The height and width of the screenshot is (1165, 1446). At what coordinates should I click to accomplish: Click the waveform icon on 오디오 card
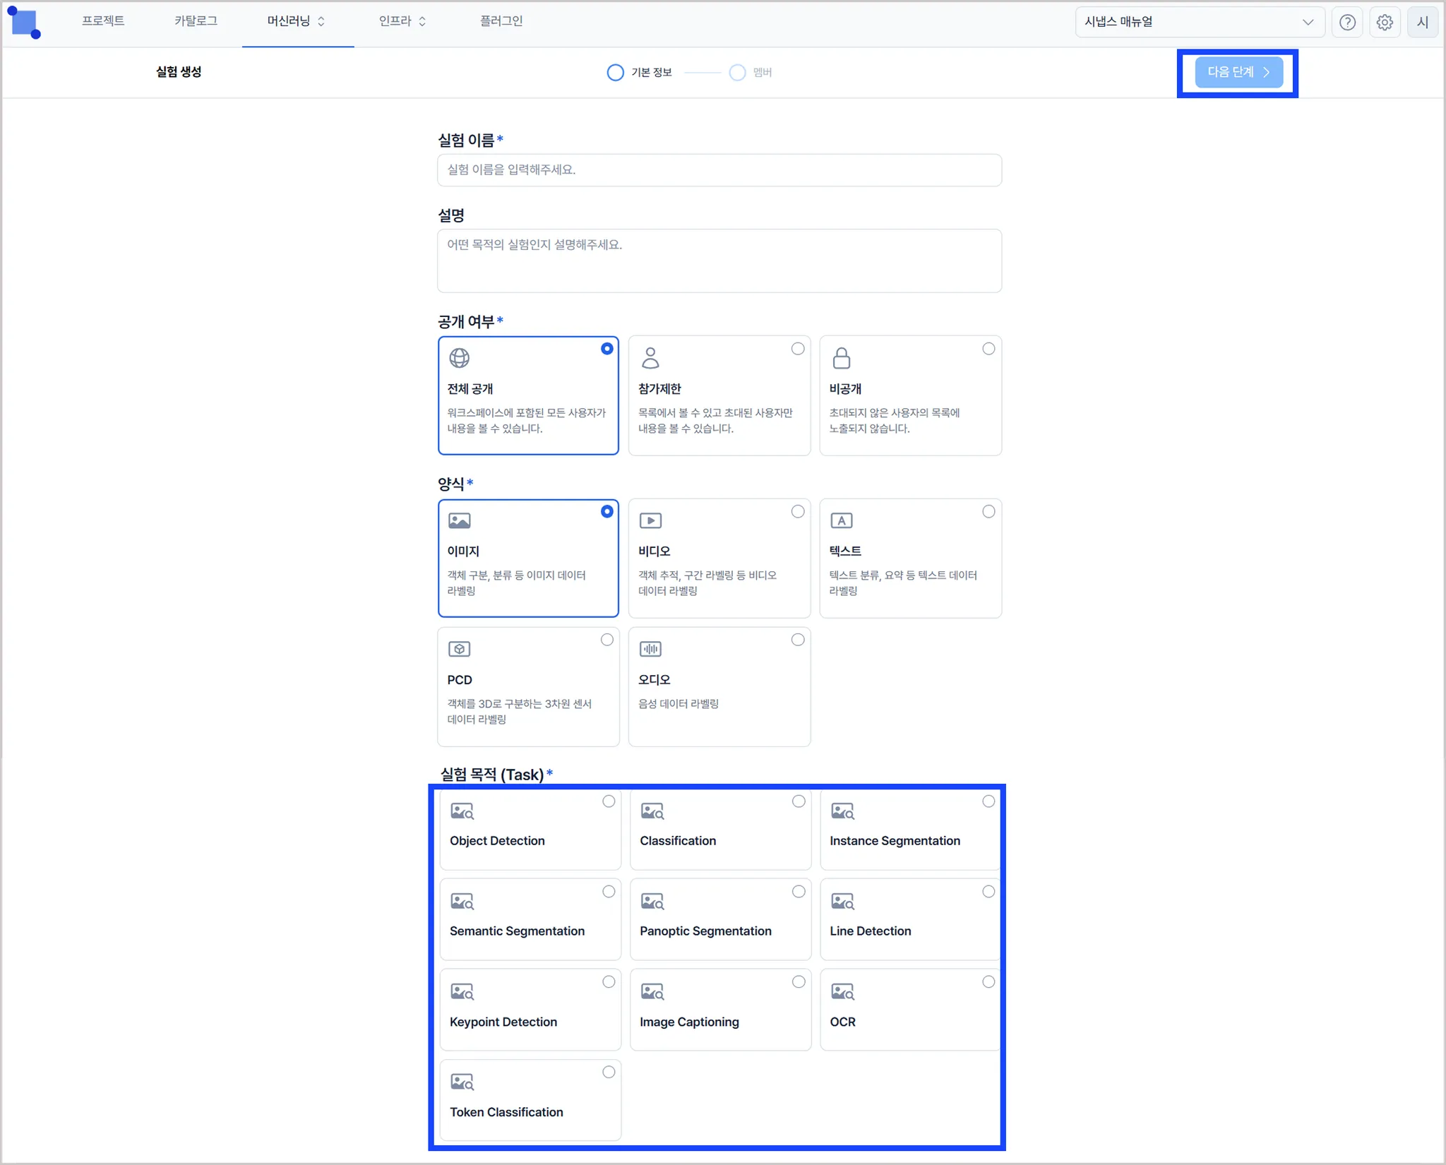650,649
